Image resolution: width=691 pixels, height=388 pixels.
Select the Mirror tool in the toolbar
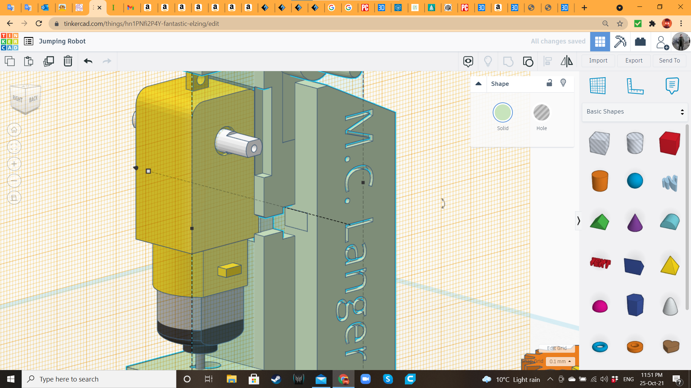[x=566, y=61]
